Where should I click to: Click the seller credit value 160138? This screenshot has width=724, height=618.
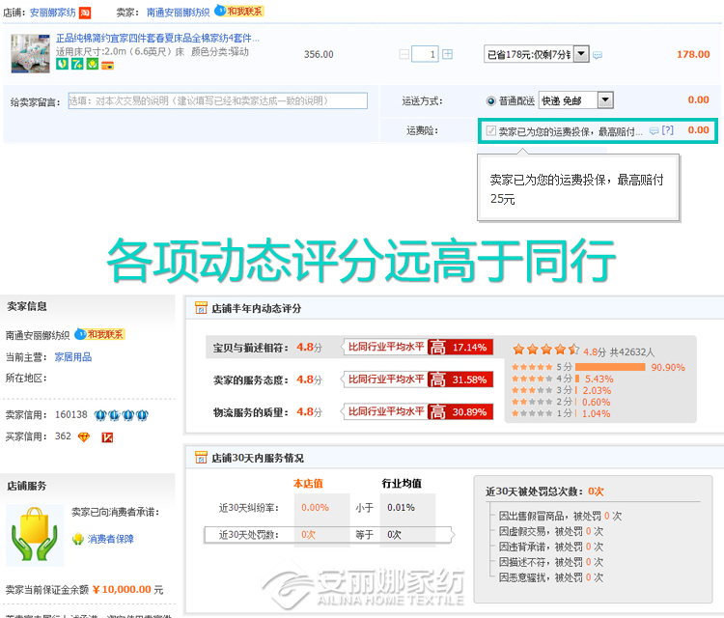pos(71,414)
